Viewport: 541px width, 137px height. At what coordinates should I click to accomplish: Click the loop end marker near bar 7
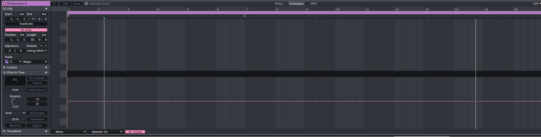coord(244,16)
